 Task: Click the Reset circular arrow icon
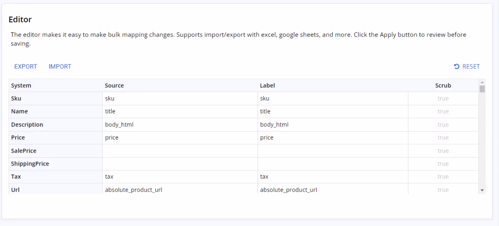pos(457,67)
